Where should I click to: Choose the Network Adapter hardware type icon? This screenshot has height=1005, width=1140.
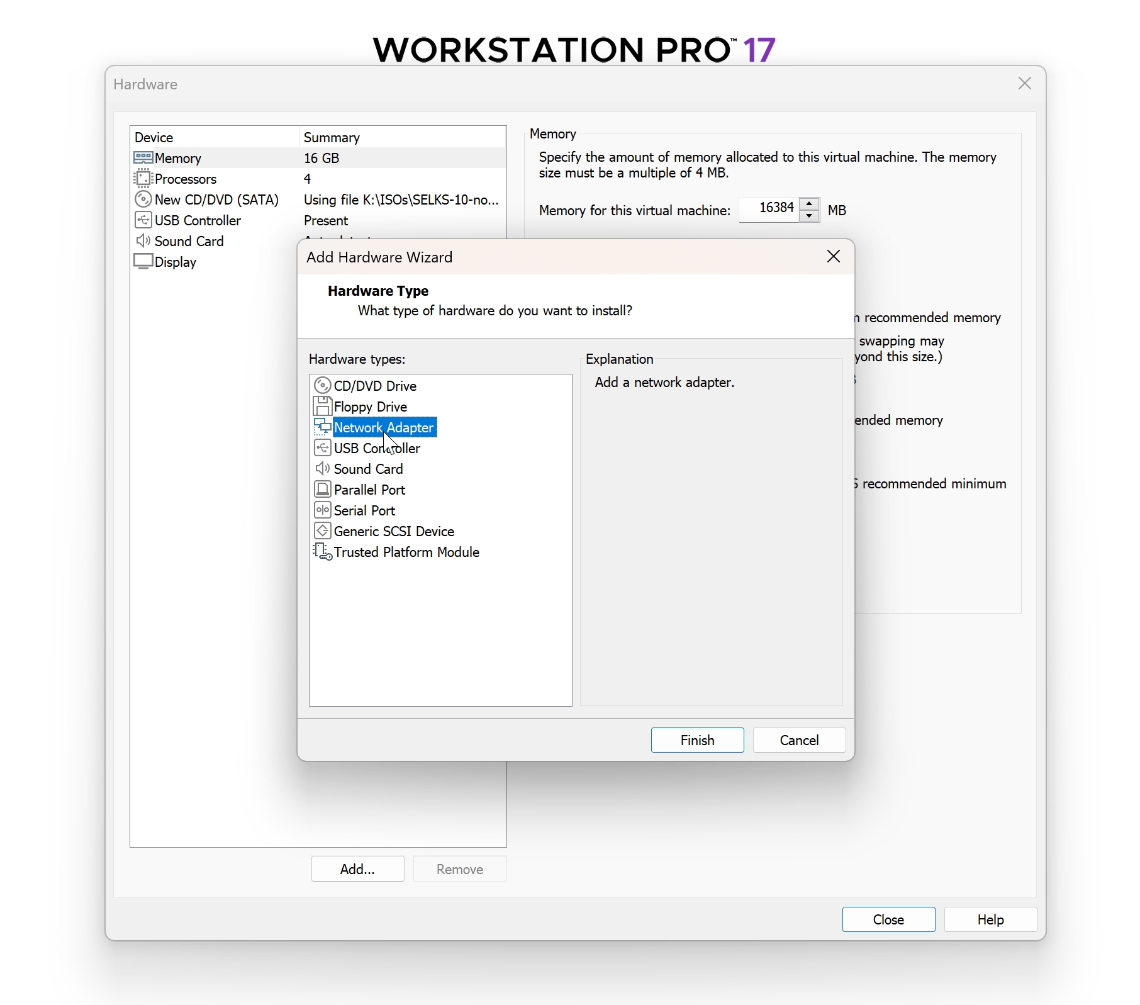coord(323,427)
